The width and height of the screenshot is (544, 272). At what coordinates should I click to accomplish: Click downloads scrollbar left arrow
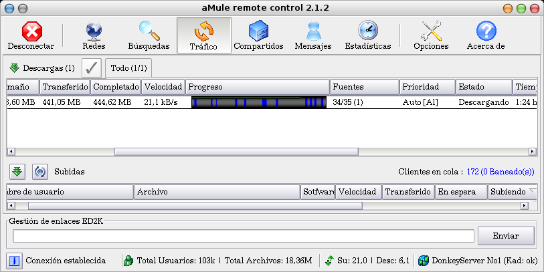pos(11,152)
